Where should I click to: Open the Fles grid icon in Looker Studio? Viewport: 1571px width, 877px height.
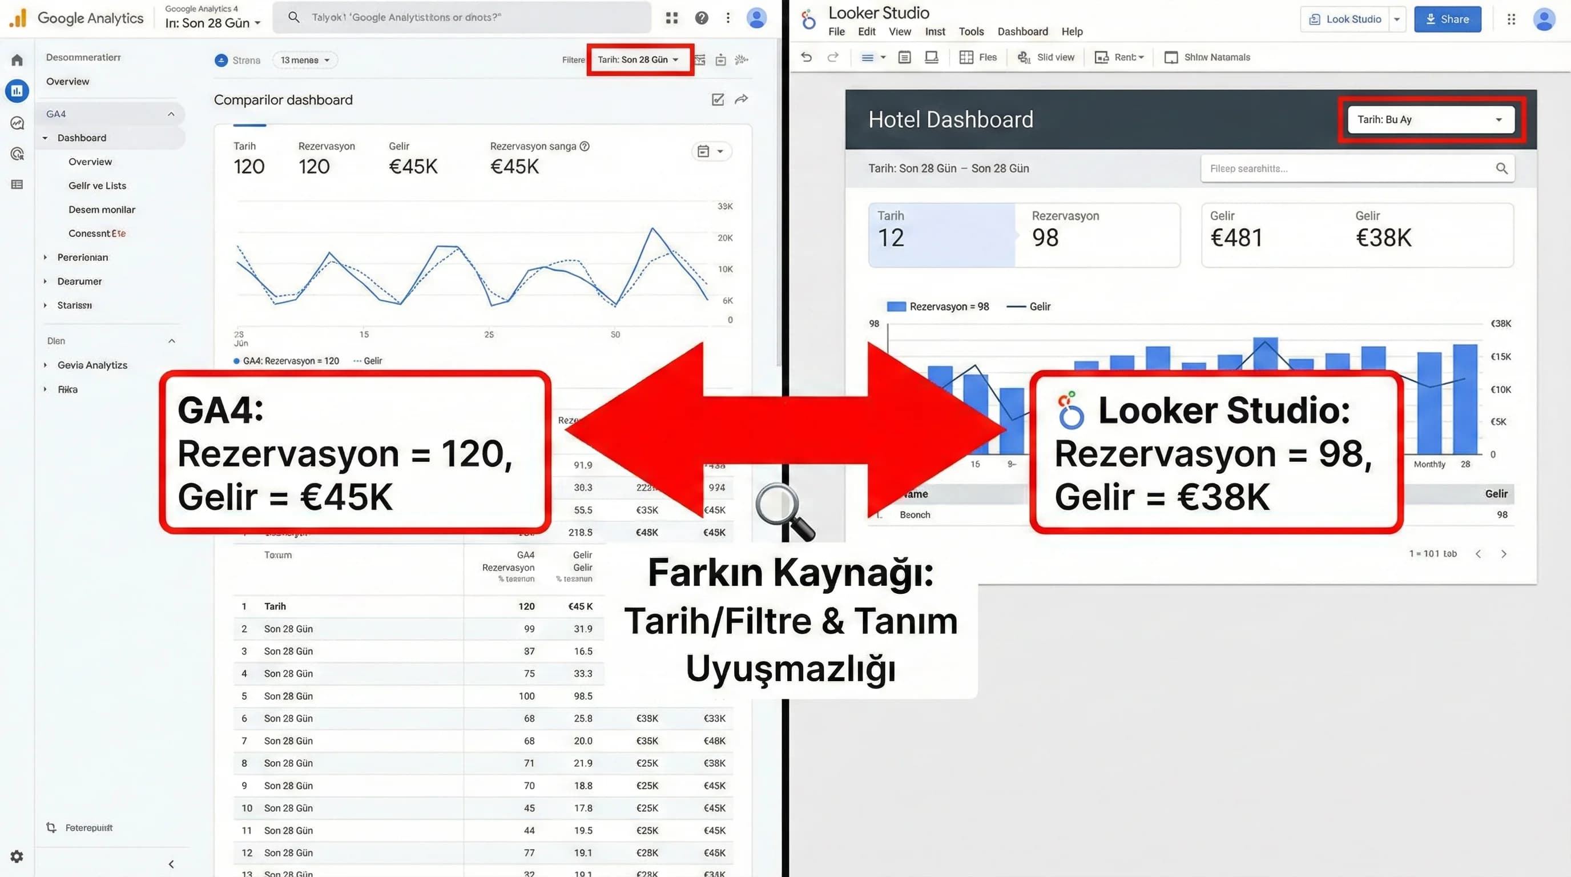966,57
